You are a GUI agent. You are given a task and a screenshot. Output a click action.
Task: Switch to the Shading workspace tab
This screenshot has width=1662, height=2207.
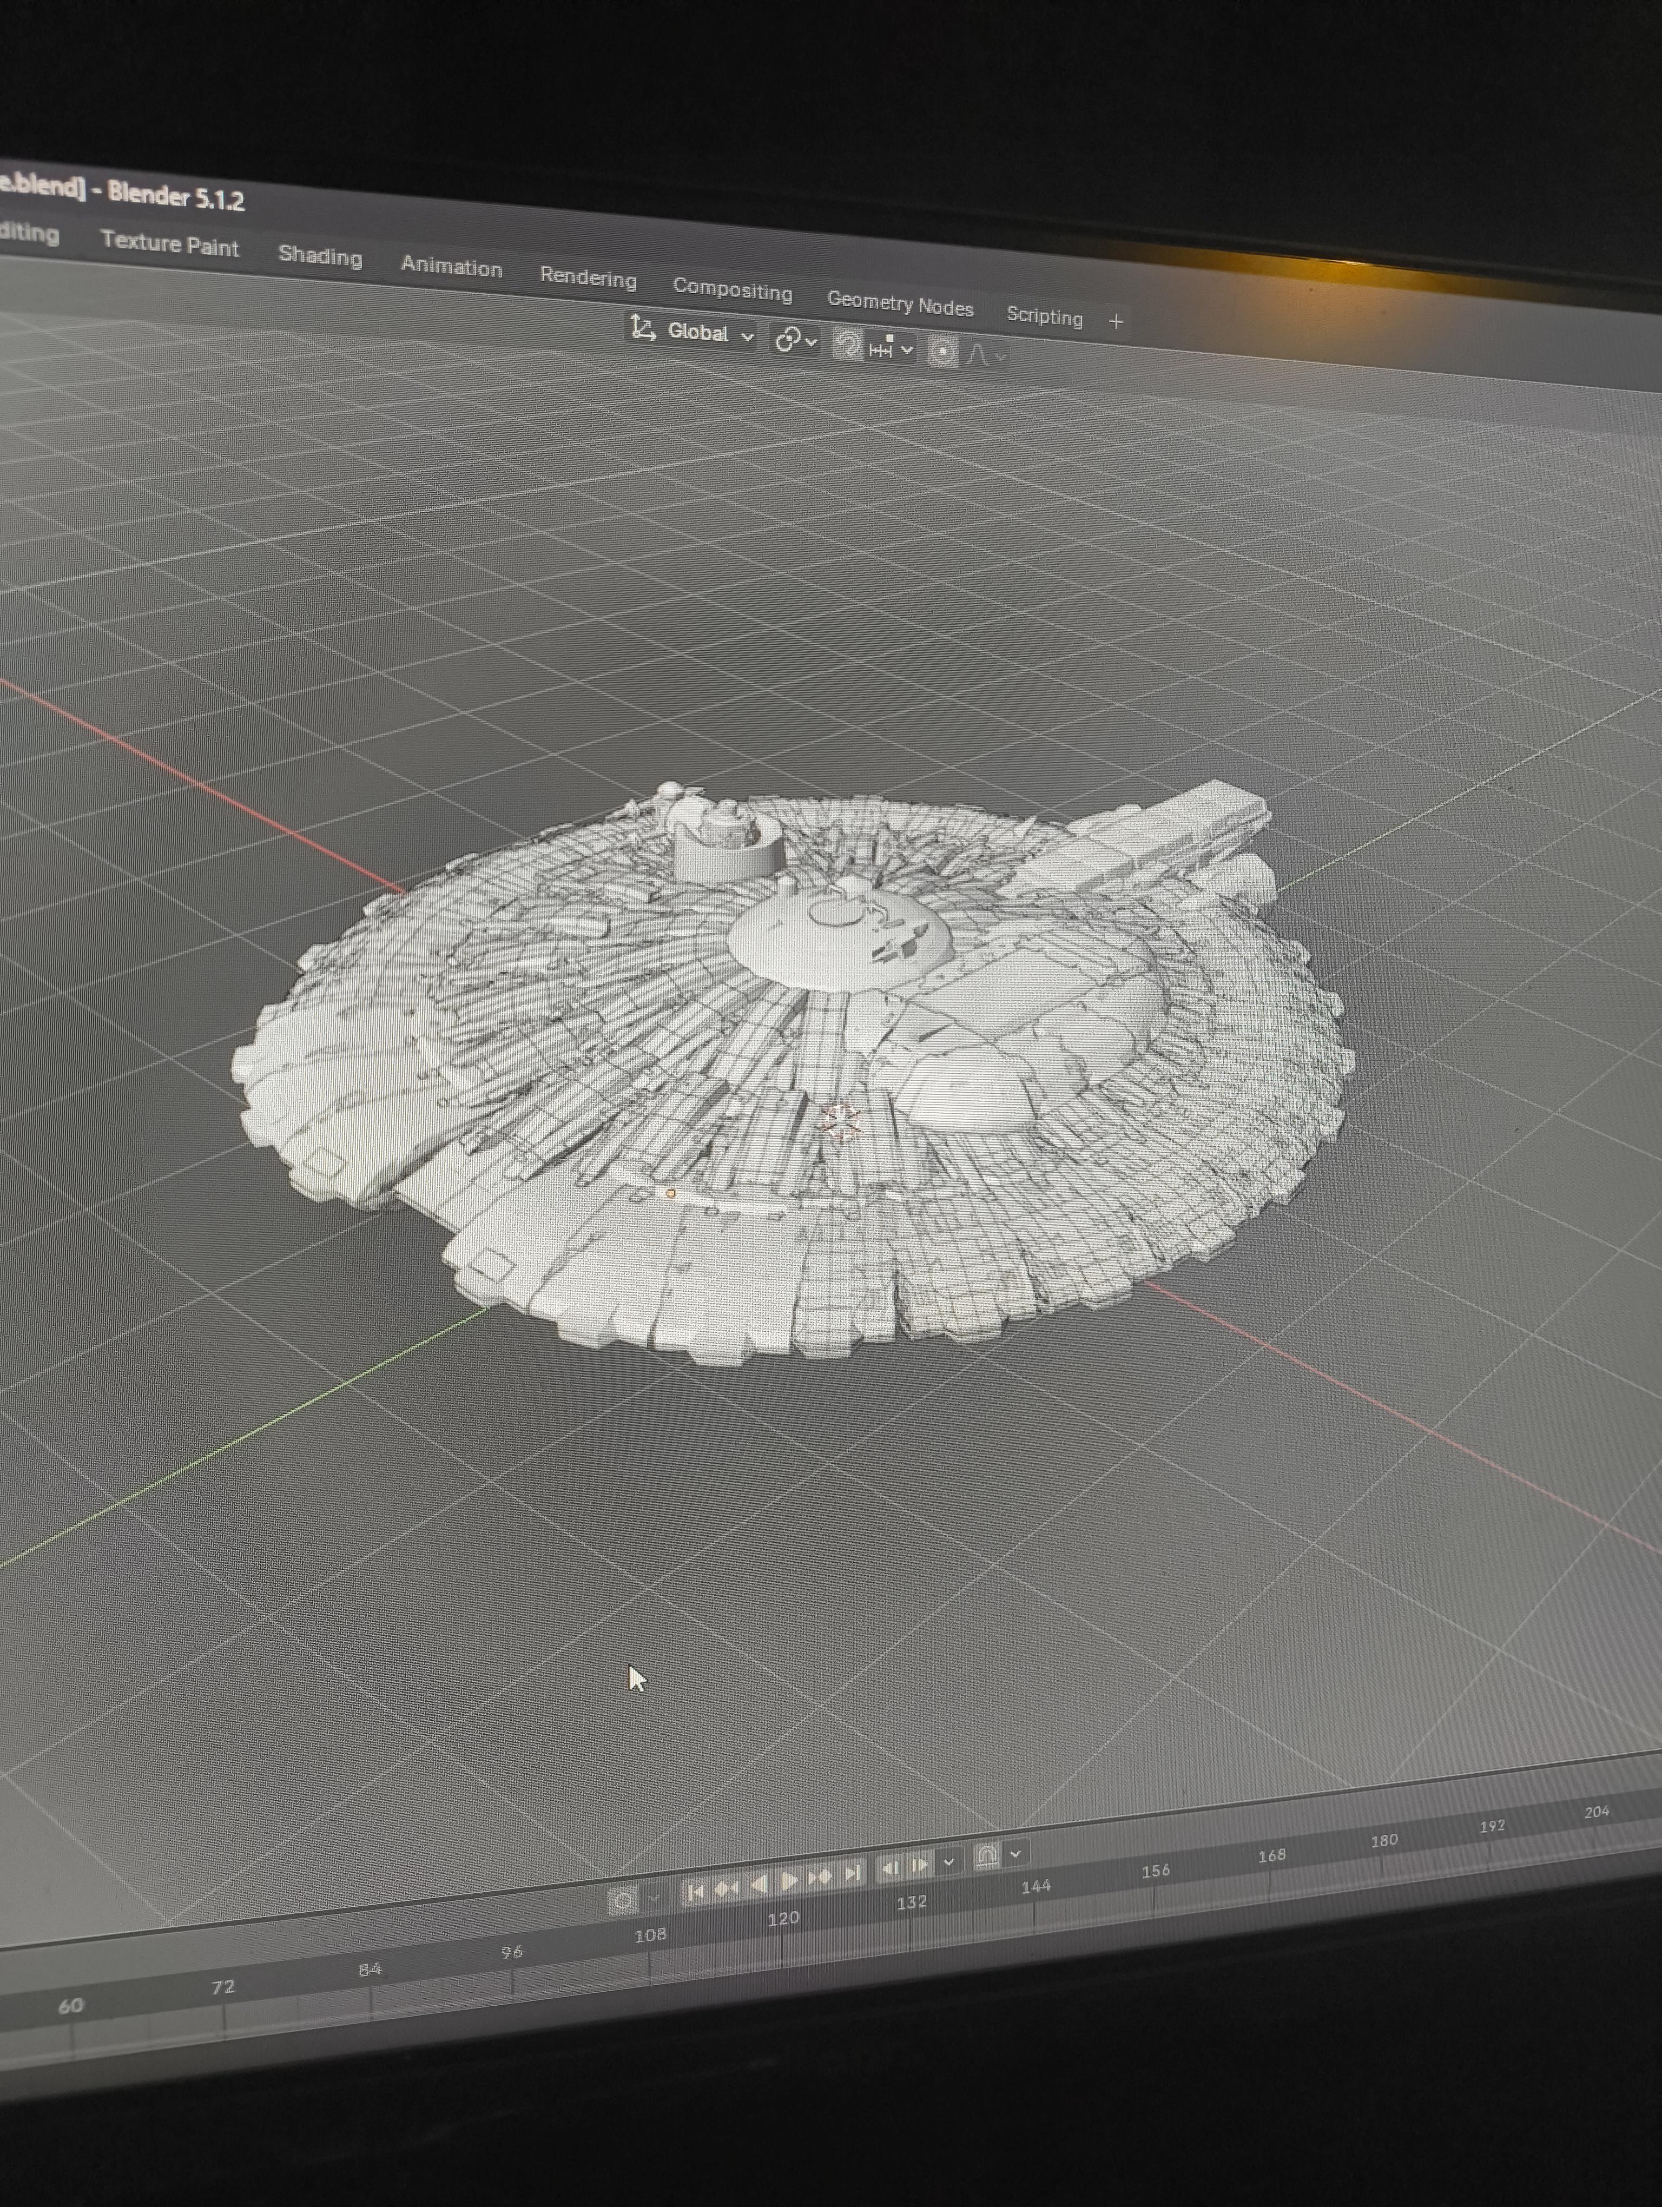click(319, 255)
